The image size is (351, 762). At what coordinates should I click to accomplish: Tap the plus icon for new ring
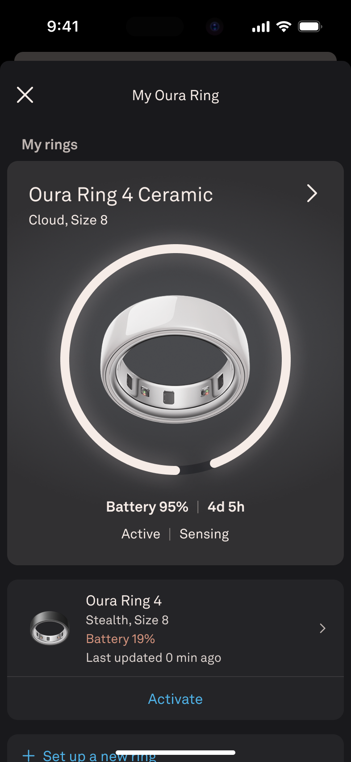29,756
